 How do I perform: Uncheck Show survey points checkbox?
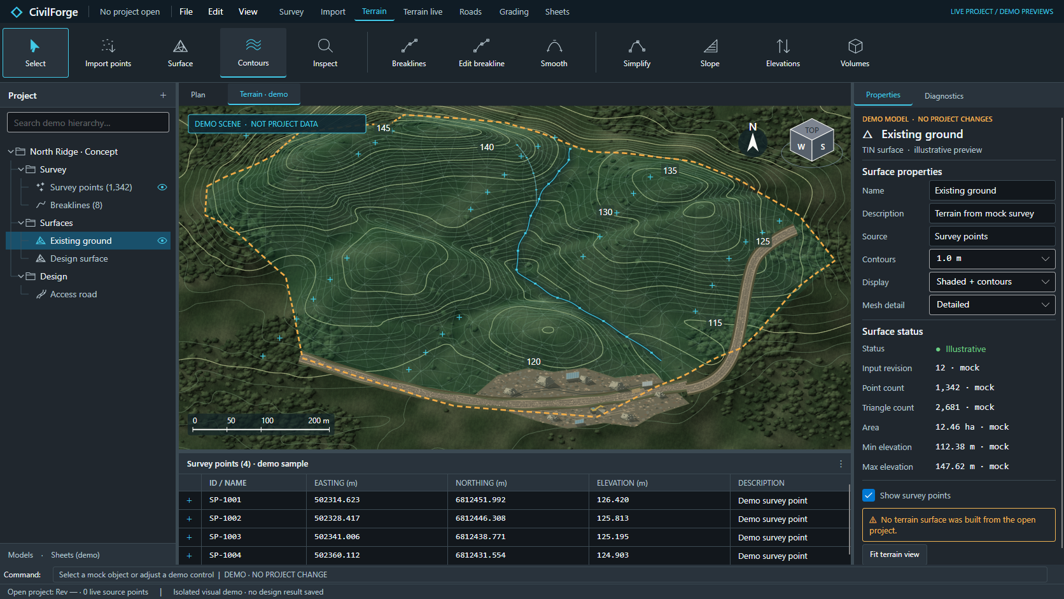pos(869,495)
